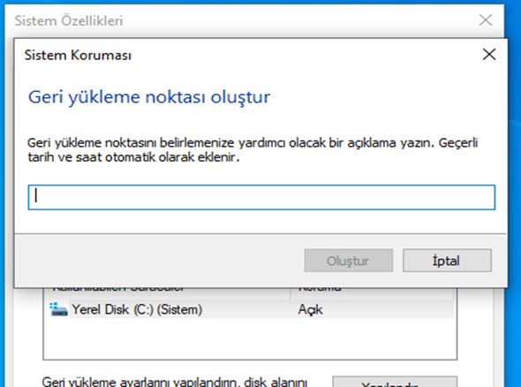Click the heading 'Geri yükleme noktası oluştur'
The width and height of the screenshot is (521, 387).
(149, 97)
